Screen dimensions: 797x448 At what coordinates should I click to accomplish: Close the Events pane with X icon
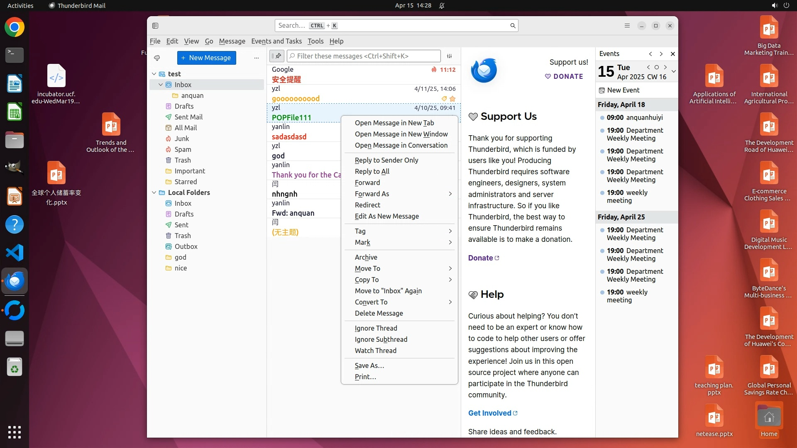pyautogui.click(x=673, y=54)
